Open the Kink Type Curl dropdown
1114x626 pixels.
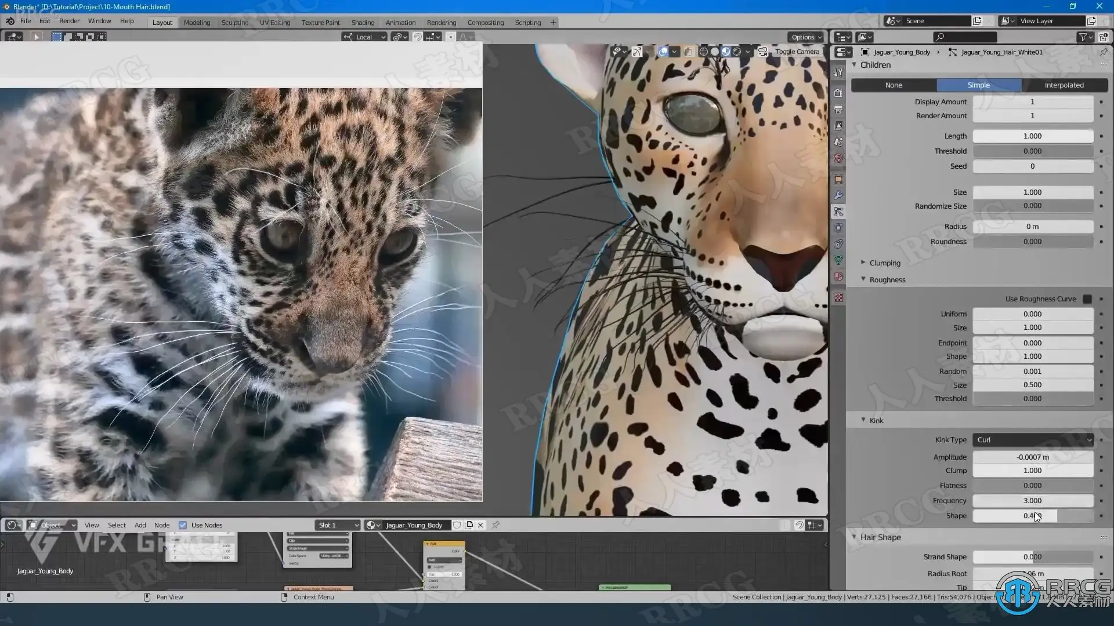1033,440
